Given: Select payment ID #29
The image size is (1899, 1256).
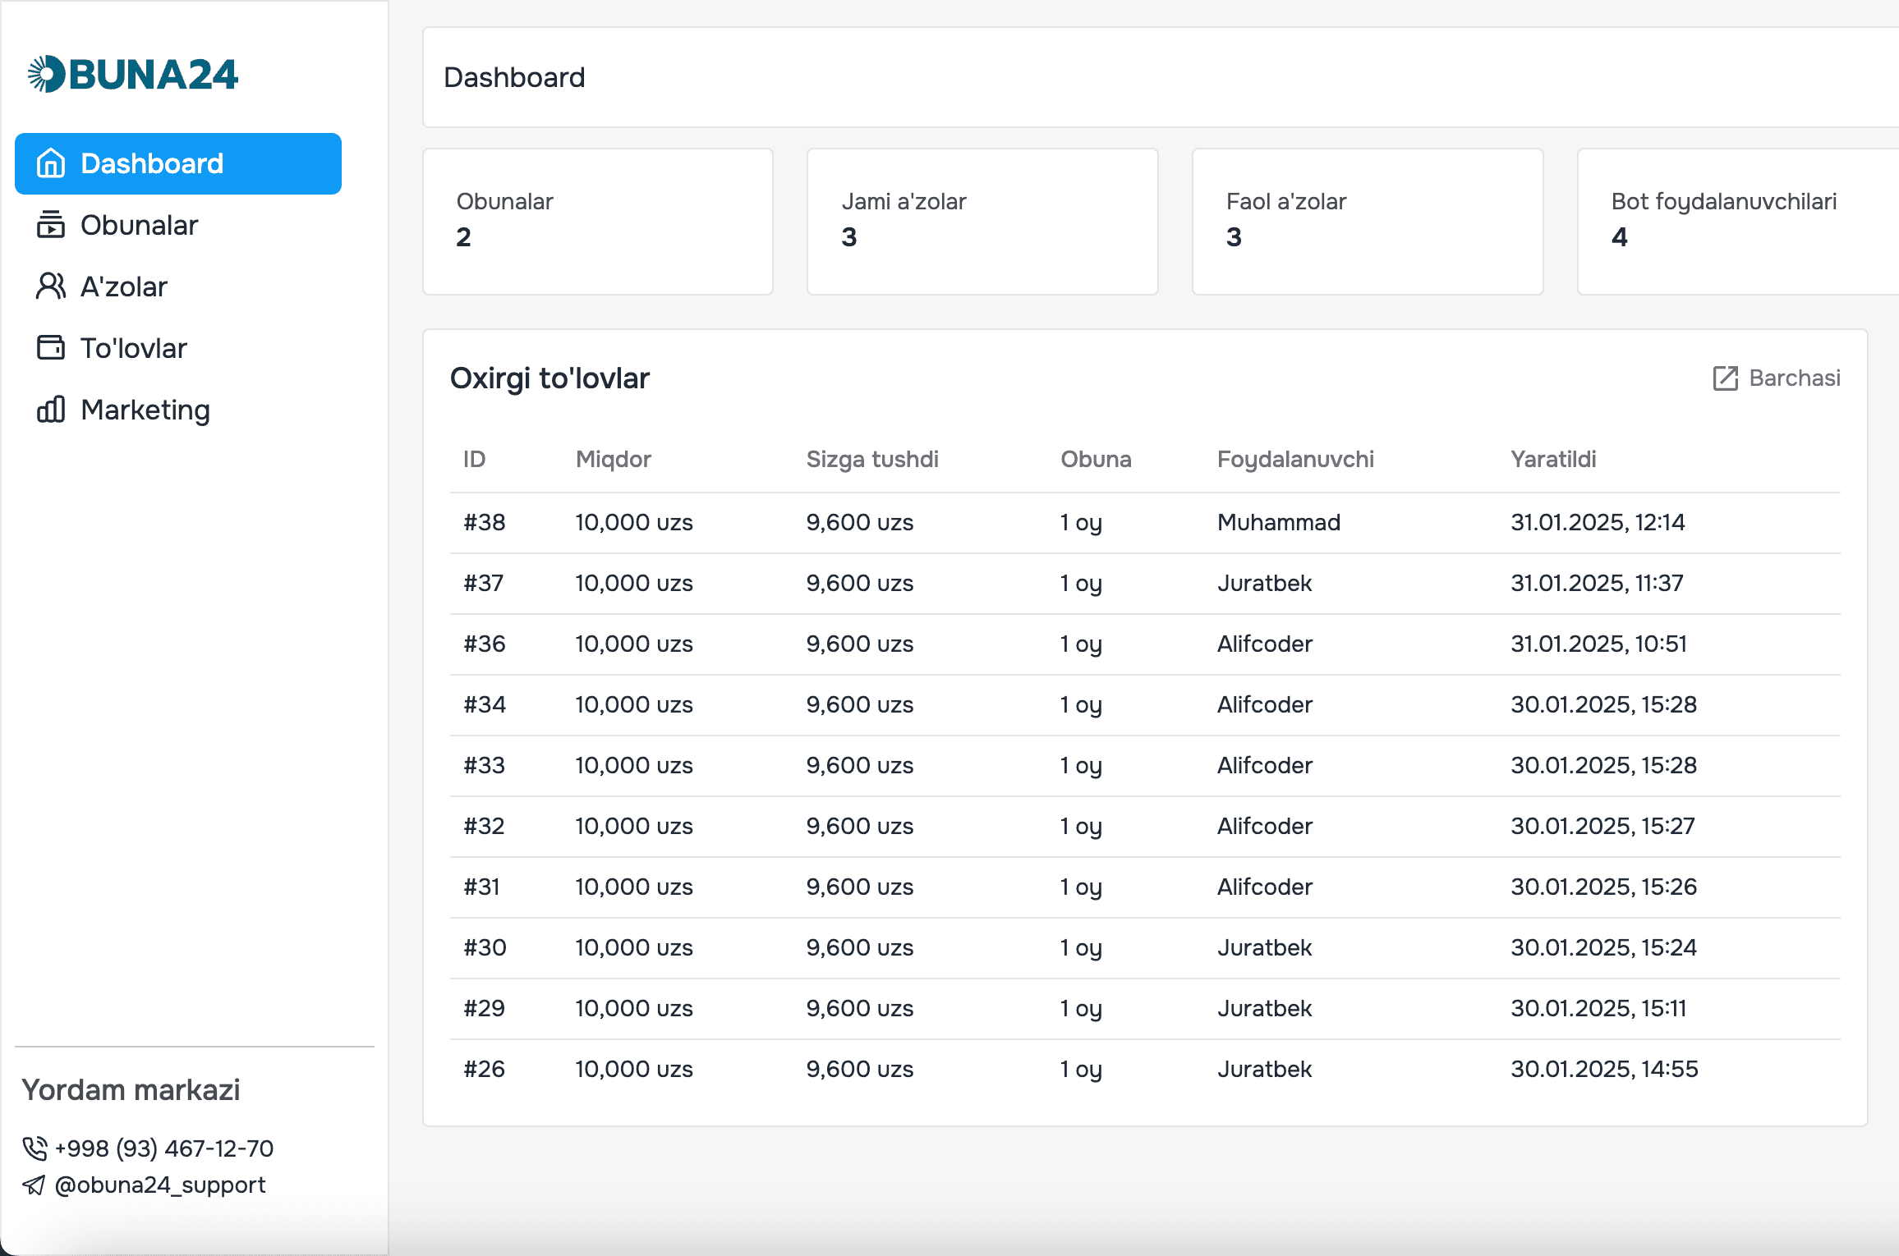Looking at the screenshot, I should pos(485,1008).
